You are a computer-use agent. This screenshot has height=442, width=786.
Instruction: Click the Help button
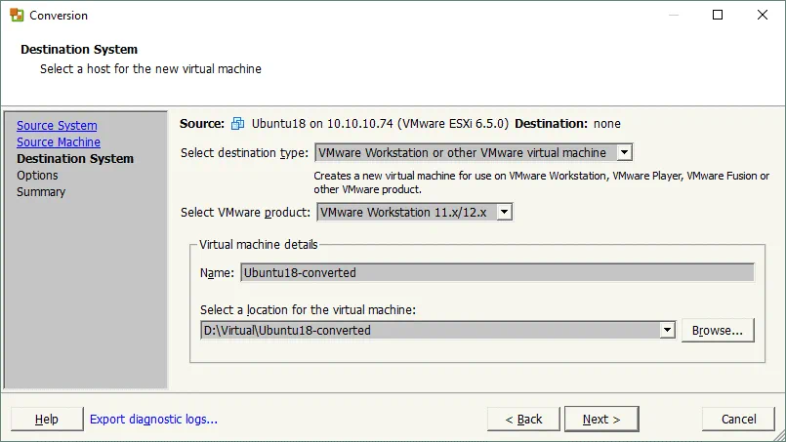tap(47, 420)
